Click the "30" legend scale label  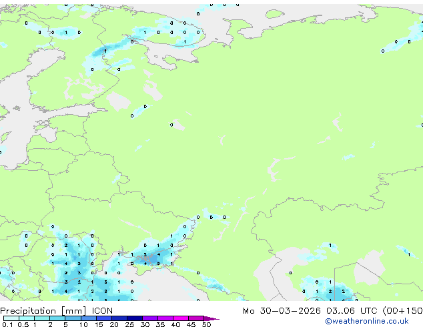click(x=145, y=324)
